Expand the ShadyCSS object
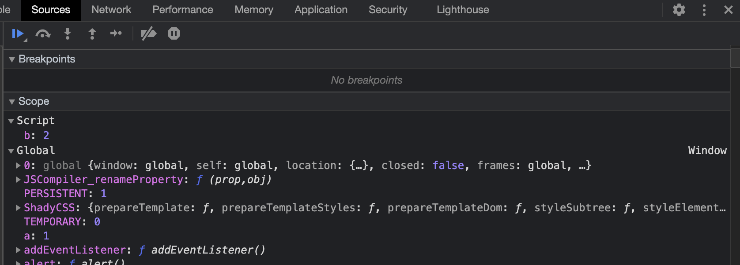 pos(18,208)
